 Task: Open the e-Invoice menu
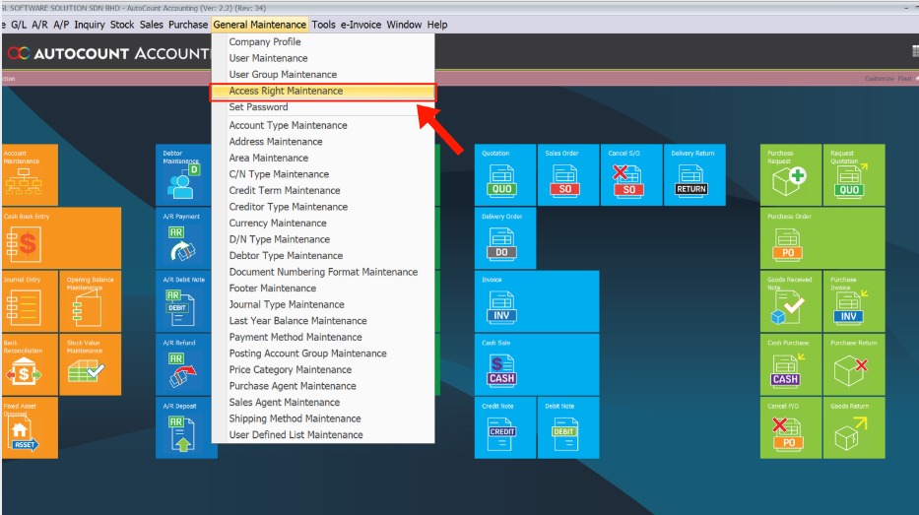(361, 25)
